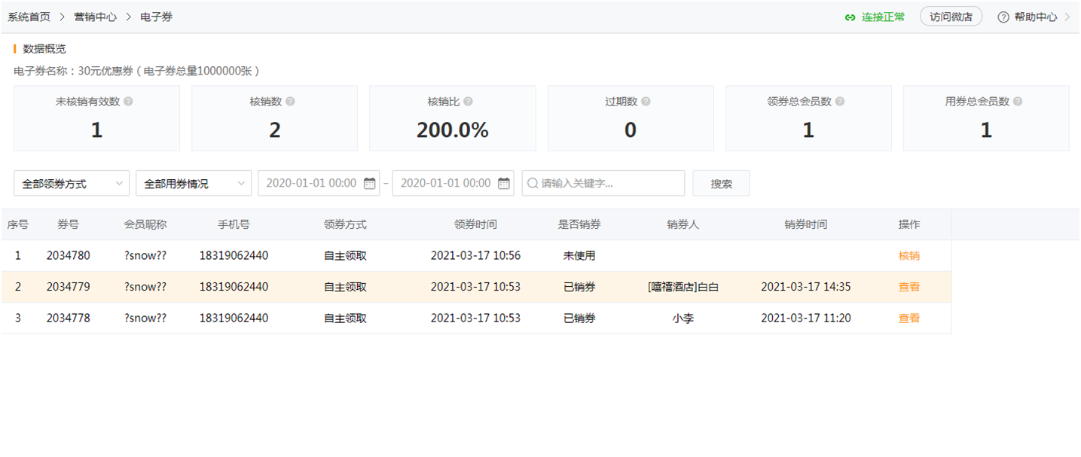Click the 搜索 button

point(721,183)
